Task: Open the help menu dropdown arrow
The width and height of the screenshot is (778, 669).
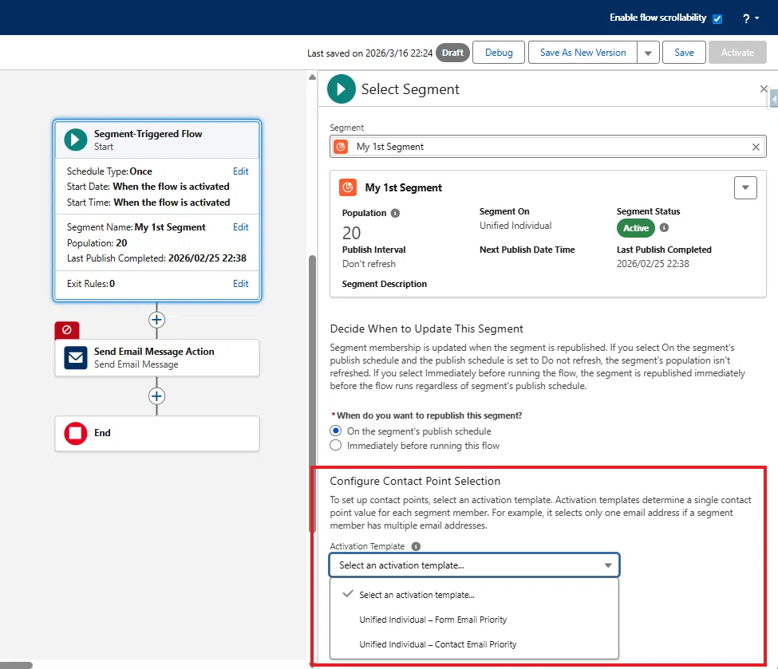Action: pos(756,18)
